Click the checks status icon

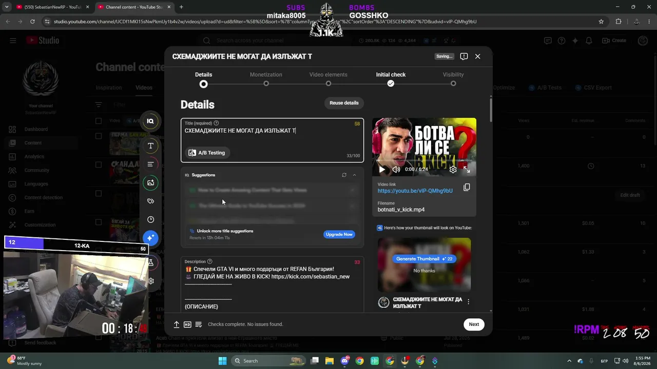199,324
